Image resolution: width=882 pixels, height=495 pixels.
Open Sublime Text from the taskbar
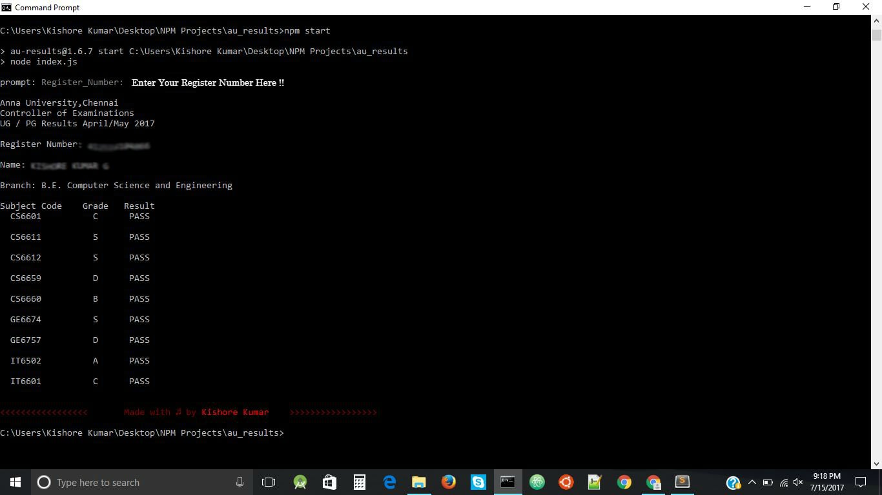pyautogui.click(x=682, y=482)
